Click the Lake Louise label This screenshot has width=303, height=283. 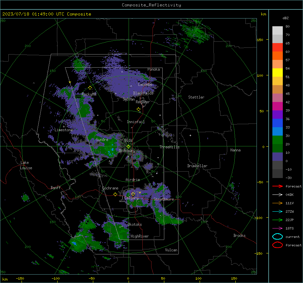pyautogui.click(x=26, y=165)
